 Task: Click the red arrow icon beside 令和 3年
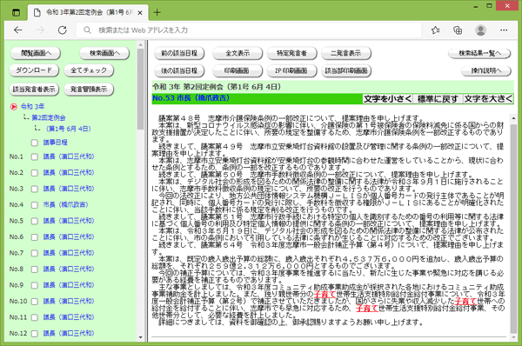click(14, 106)
